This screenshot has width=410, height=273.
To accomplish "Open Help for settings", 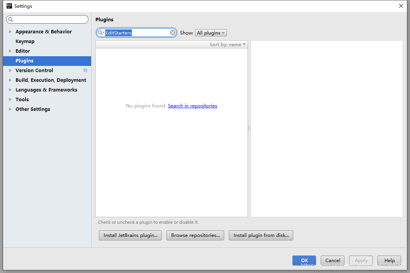I will click(x=389, y=261).
